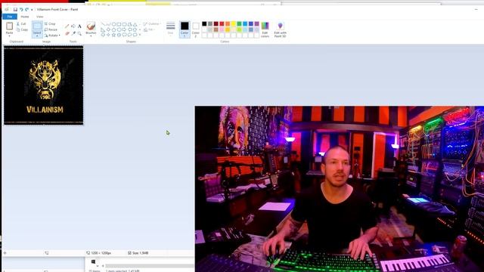Pick the yellow palette color

click(234, 23)
